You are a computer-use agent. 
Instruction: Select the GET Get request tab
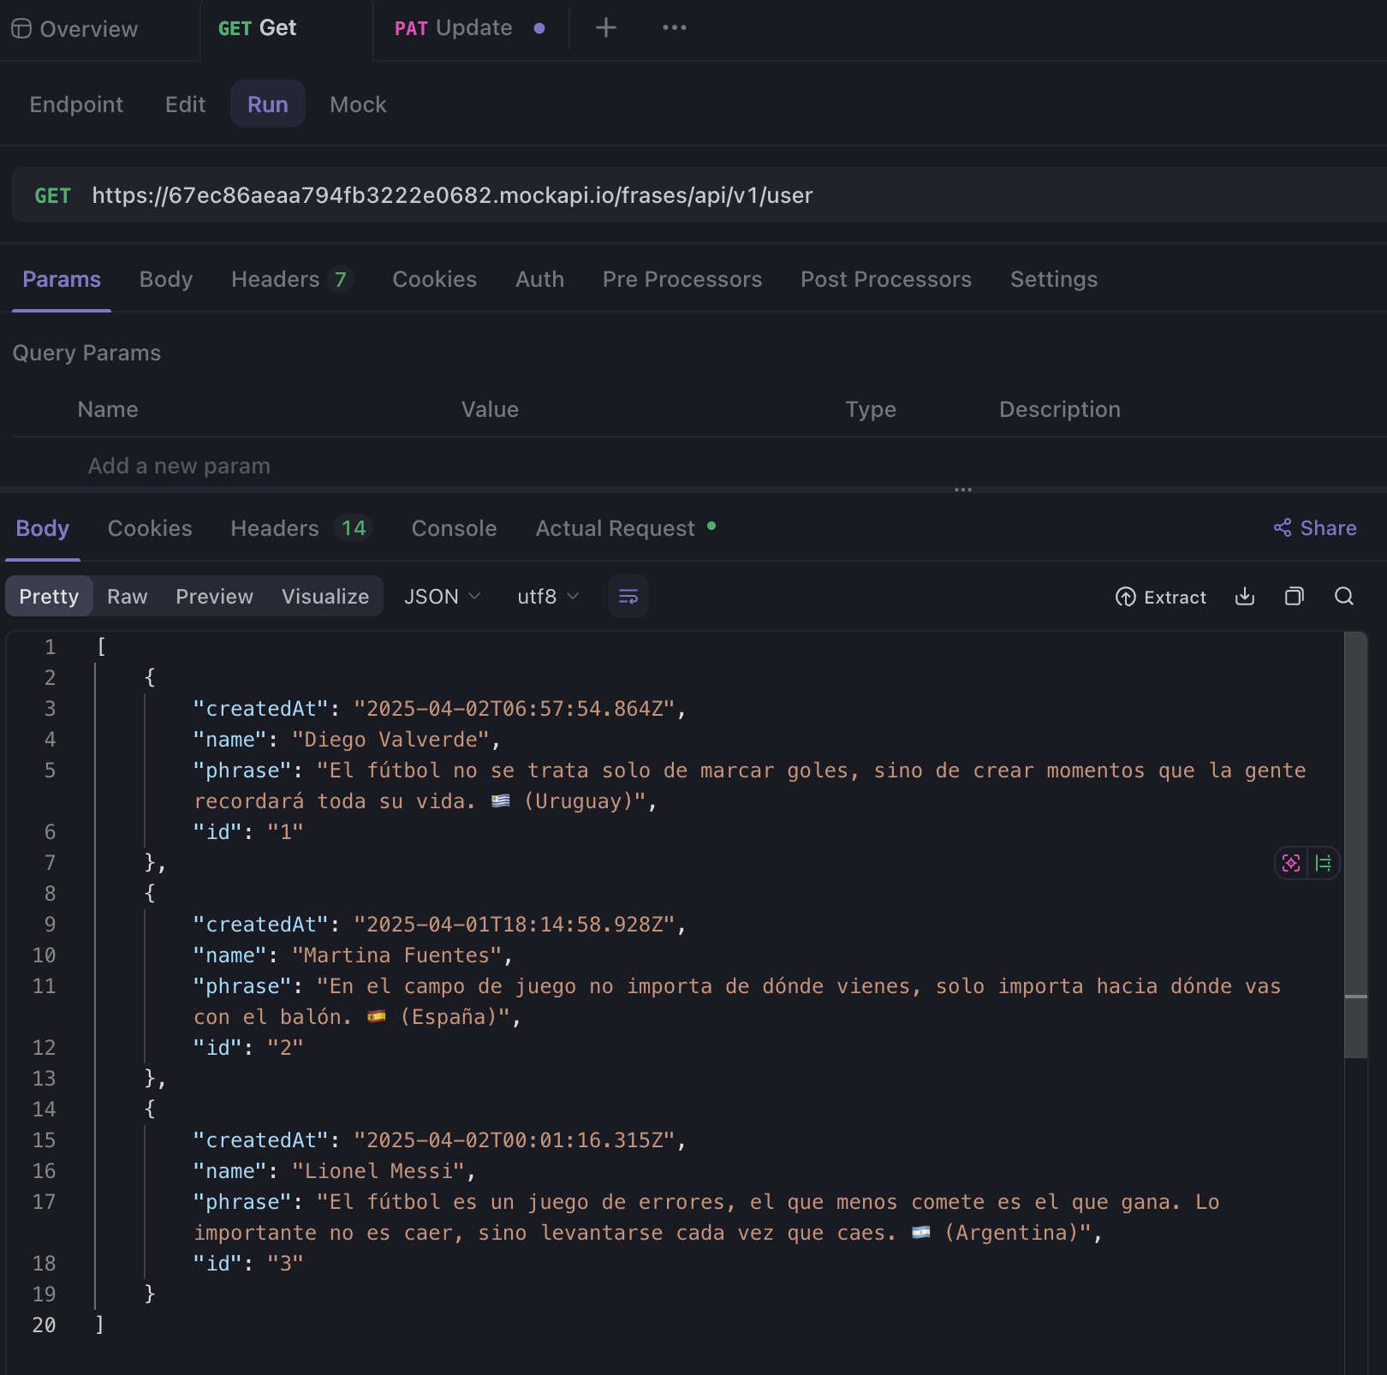(x=257, y=28)
